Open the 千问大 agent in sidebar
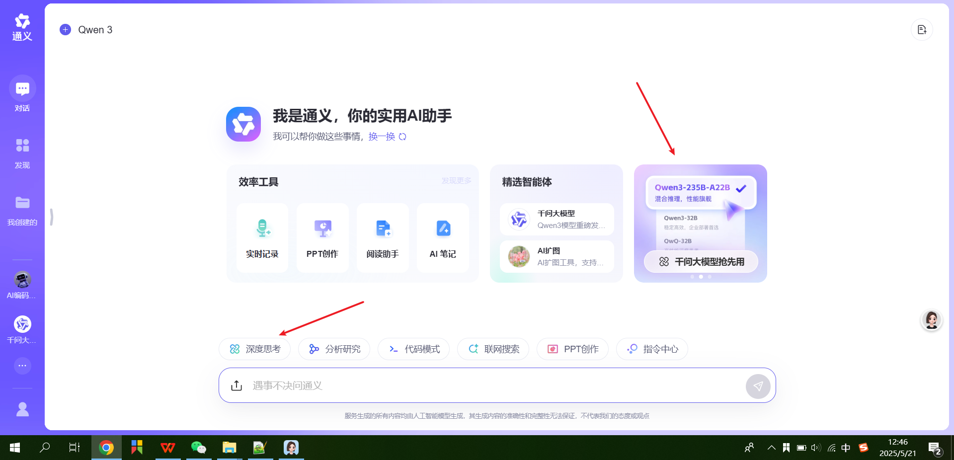Screen dimensions: 954x460 click(x=22, y=330)
